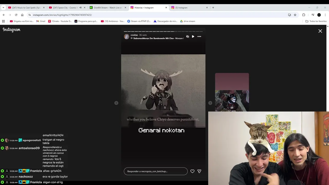Open the tab search dropdown
Viewport: 329px width, 185px height.
tap(3, 8)
